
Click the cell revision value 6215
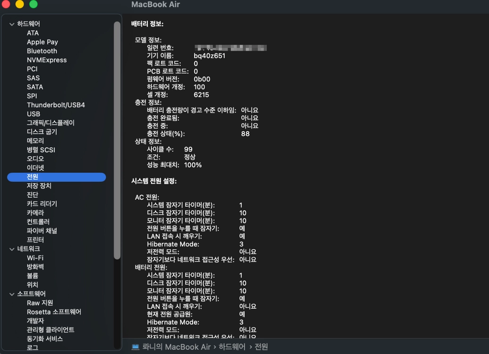tap(201, 95)
